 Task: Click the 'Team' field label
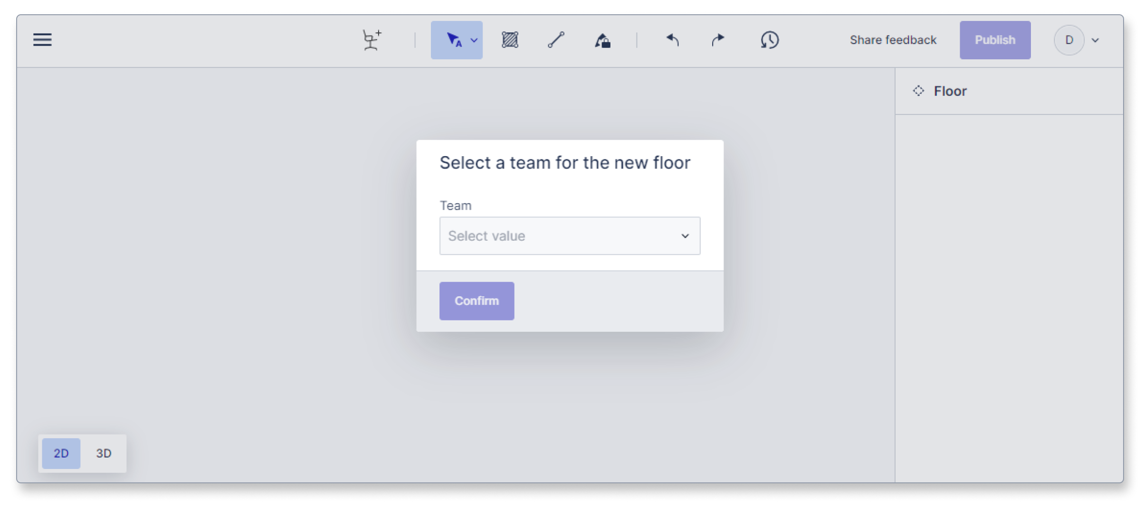[x=455, y=206]
